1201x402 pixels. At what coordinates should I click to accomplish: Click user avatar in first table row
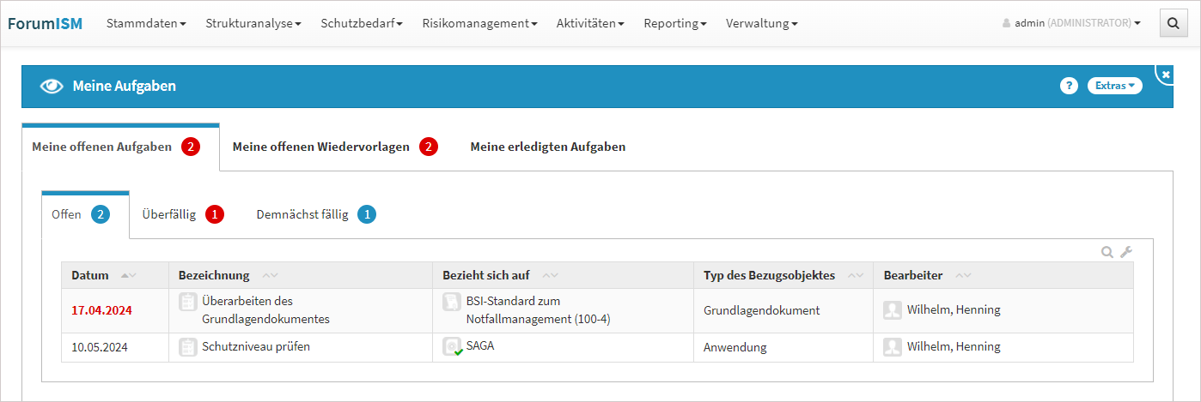pos(893,310)
